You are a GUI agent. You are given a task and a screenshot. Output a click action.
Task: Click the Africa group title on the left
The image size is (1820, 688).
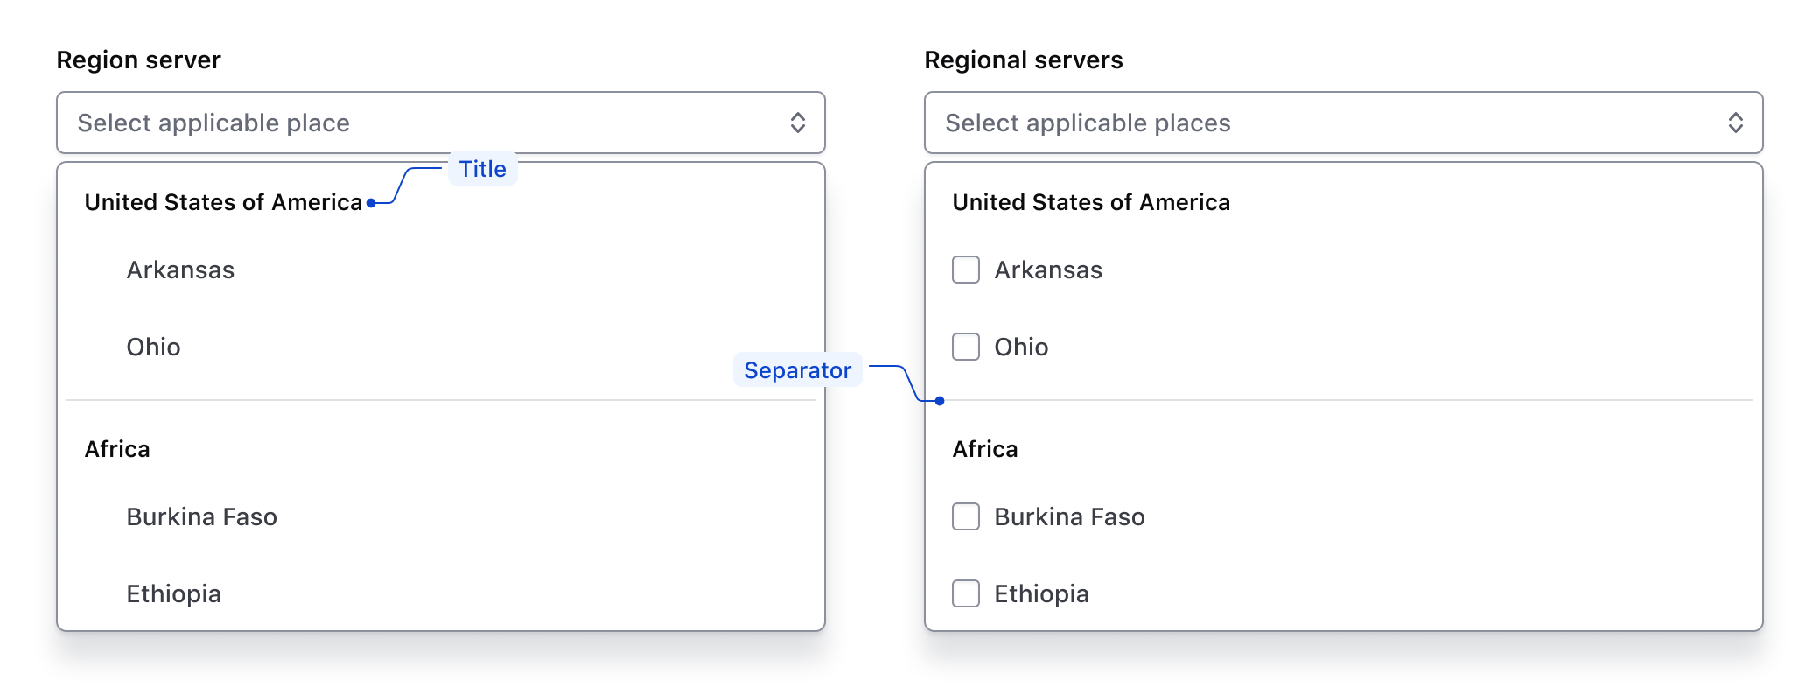116,449
